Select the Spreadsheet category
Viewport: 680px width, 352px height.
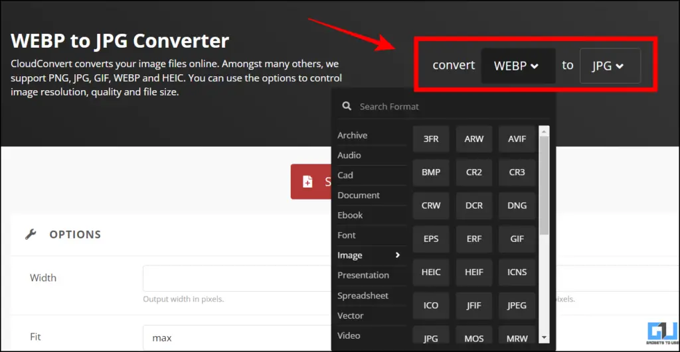[x=371, y=295]
